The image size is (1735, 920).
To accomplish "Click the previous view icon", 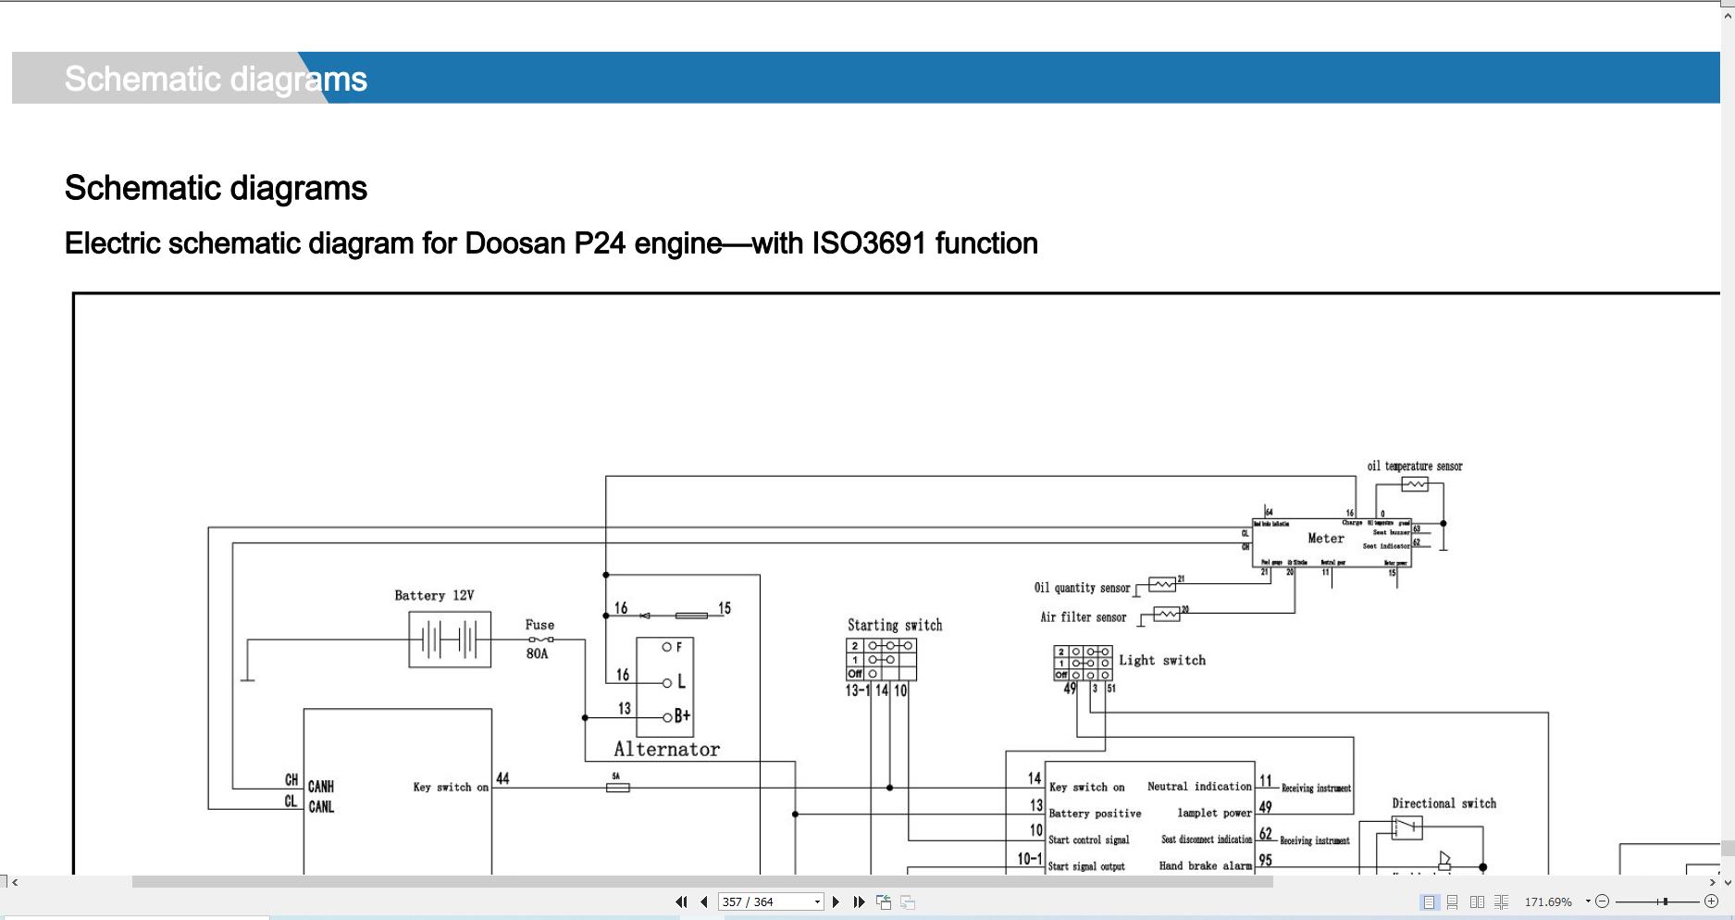I will (884, 901).
